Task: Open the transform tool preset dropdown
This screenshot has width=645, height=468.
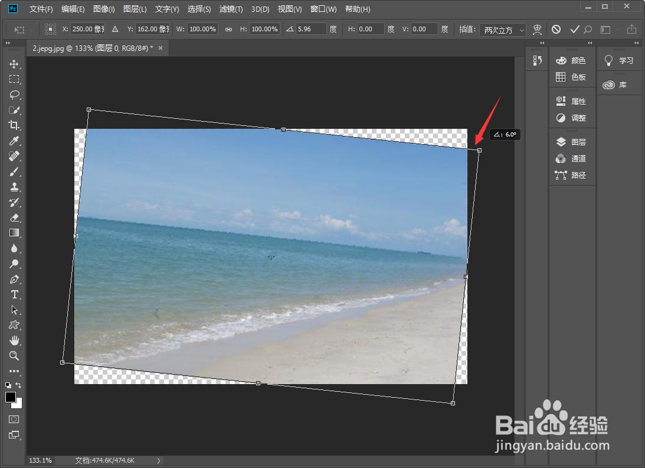Action: click(x=24, y=30)
